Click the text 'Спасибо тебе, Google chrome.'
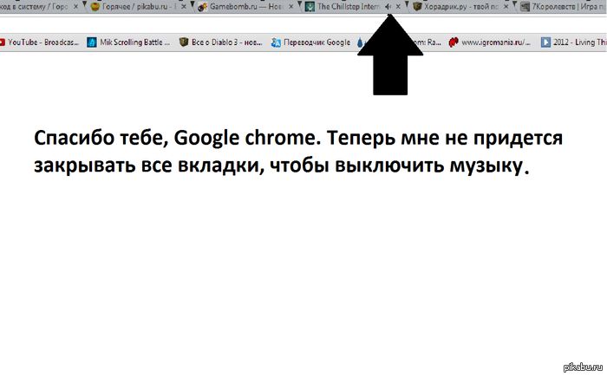The width and height of the screenshot is (607, 377). click(178, 138)
